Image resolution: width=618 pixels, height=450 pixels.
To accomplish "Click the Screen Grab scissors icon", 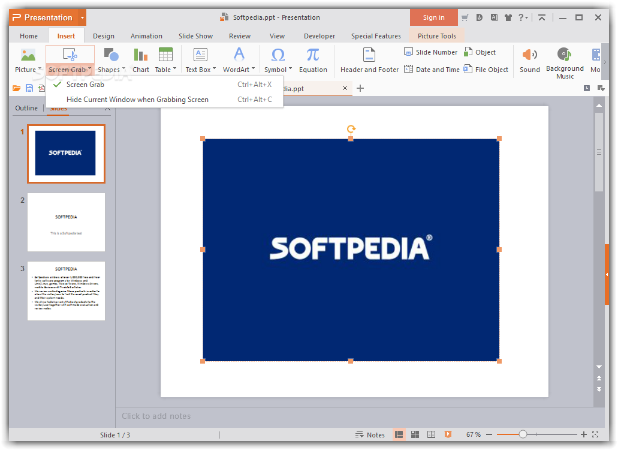I will point(70,55).
